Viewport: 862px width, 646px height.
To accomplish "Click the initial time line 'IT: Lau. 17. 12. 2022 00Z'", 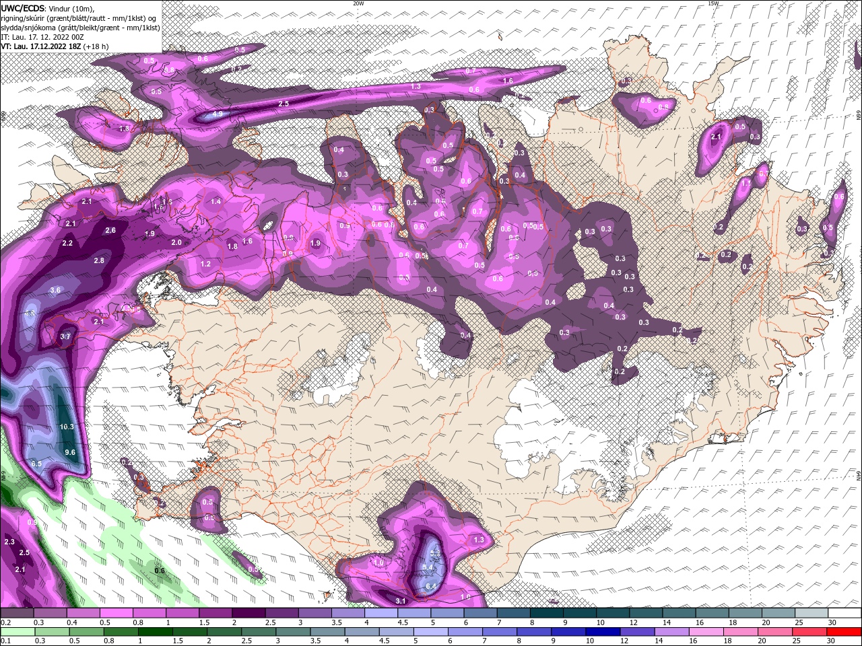I will click(42, 37).
